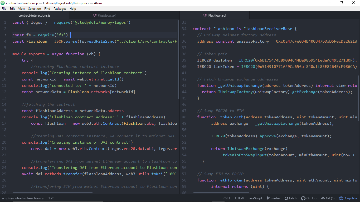Click the "//creating Flashloan contract instance" comment
Viewport: 360px width, 202px height.
[75, 67]
